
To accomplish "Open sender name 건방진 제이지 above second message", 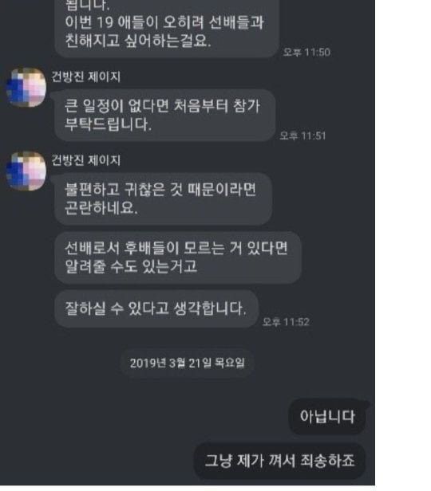I will 86,160.
